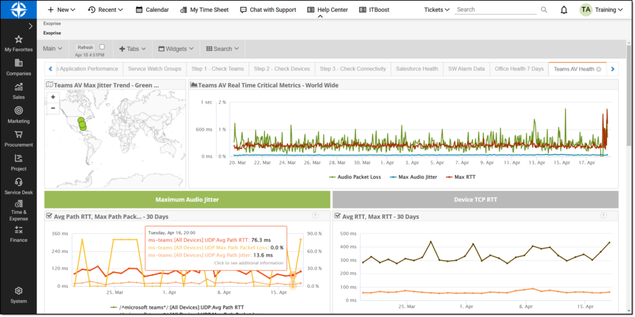Open the Service Desk headset icon
Image resolution: width=635 pixels, height=317 pixels.
pyautogui.click(x=18, y=182)
